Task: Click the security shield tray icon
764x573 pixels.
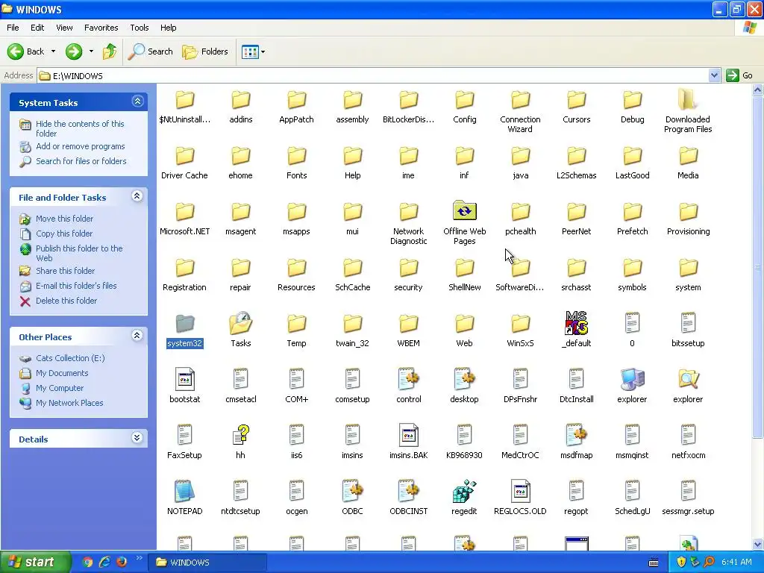Action: click(x=681, y=563)
